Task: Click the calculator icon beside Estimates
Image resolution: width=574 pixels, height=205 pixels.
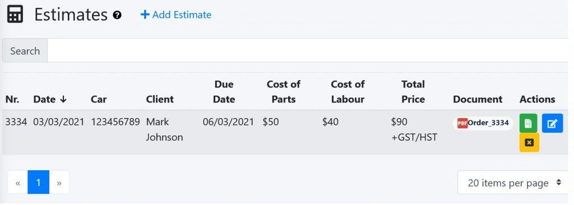Action: click(15, 14)
